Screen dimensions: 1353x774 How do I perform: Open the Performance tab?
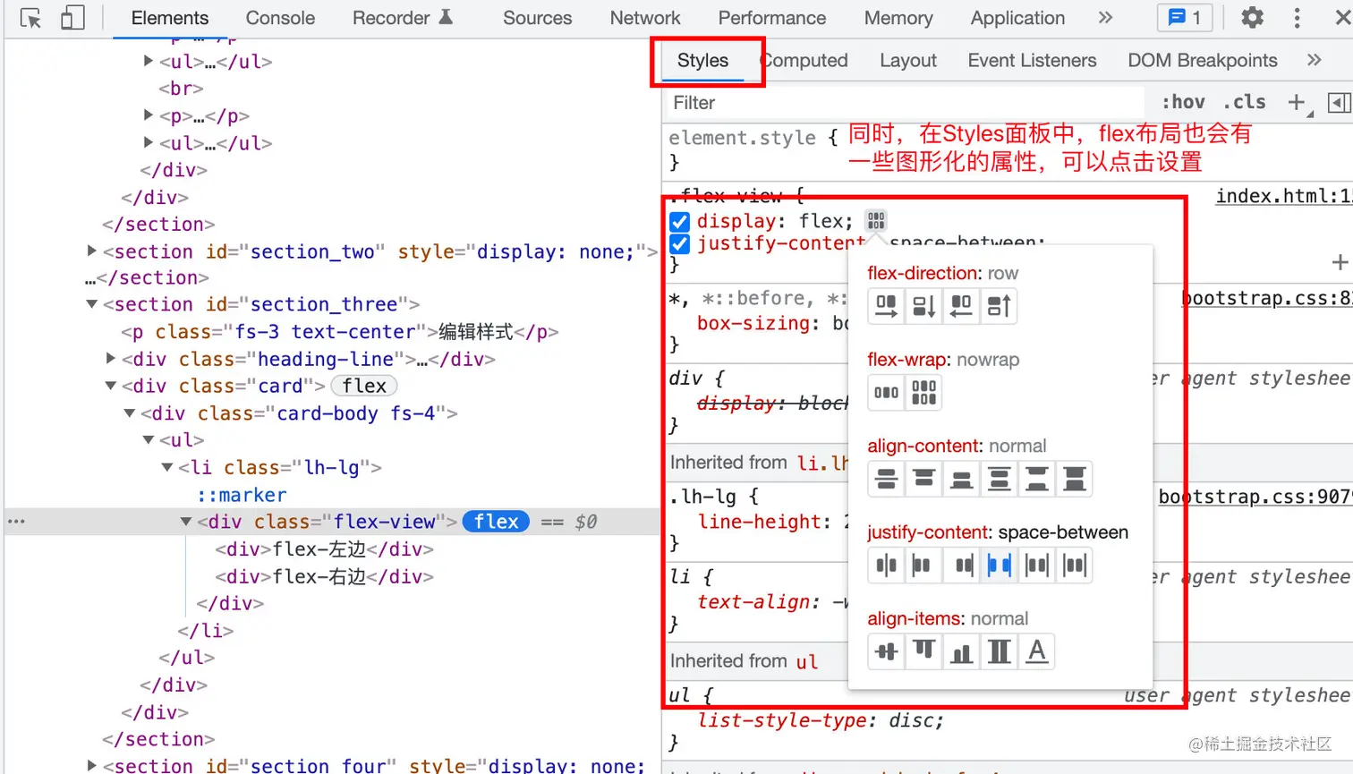772,18
